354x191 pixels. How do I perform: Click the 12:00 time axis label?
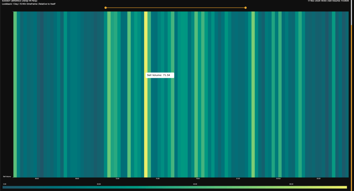pos(118,179)
